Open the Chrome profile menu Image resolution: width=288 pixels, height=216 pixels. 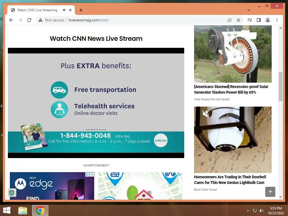268,20
